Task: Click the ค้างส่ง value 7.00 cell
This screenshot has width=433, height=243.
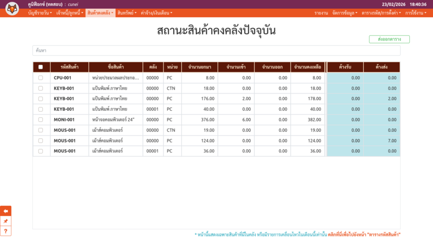Action: tap(382, 140)
